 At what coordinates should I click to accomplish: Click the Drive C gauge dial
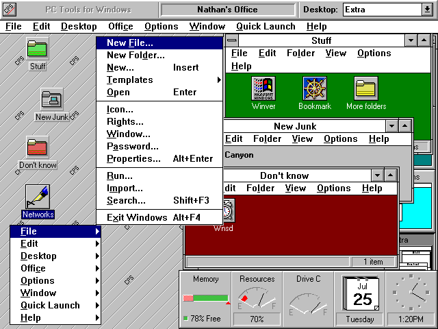coord(308,304)
